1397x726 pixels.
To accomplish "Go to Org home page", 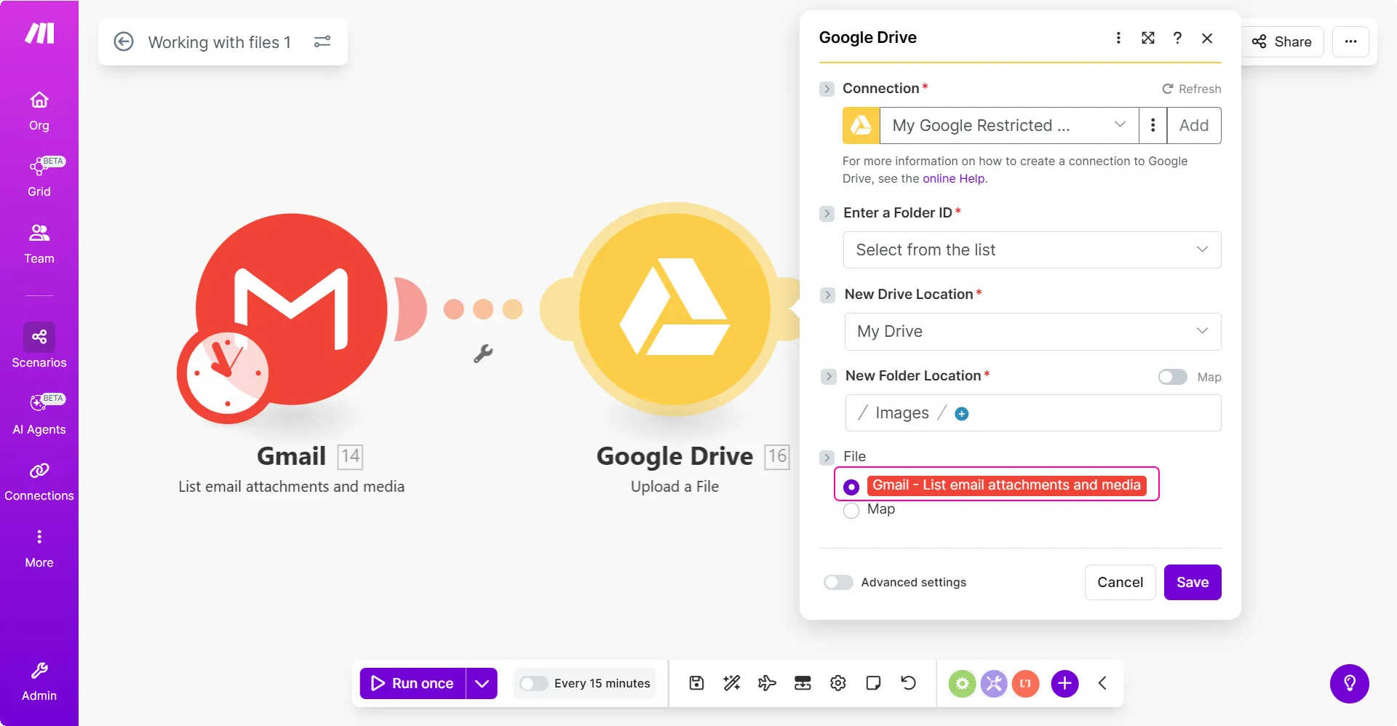I will 39,111.
